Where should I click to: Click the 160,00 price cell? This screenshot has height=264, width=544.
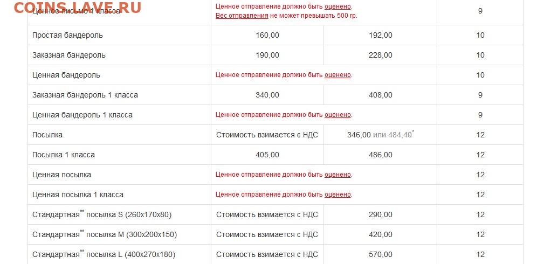point(267,35)
